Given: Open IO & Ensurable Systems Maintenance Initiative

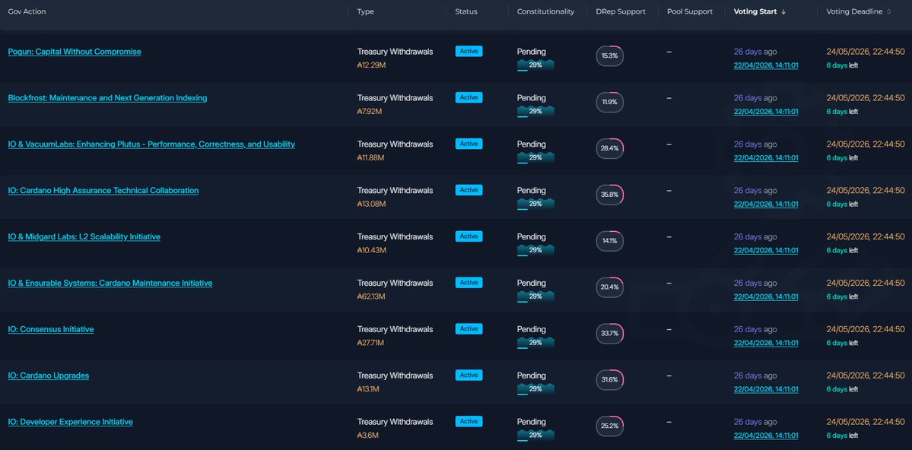Looking at the screenshot, I should [x=110, y=283].
